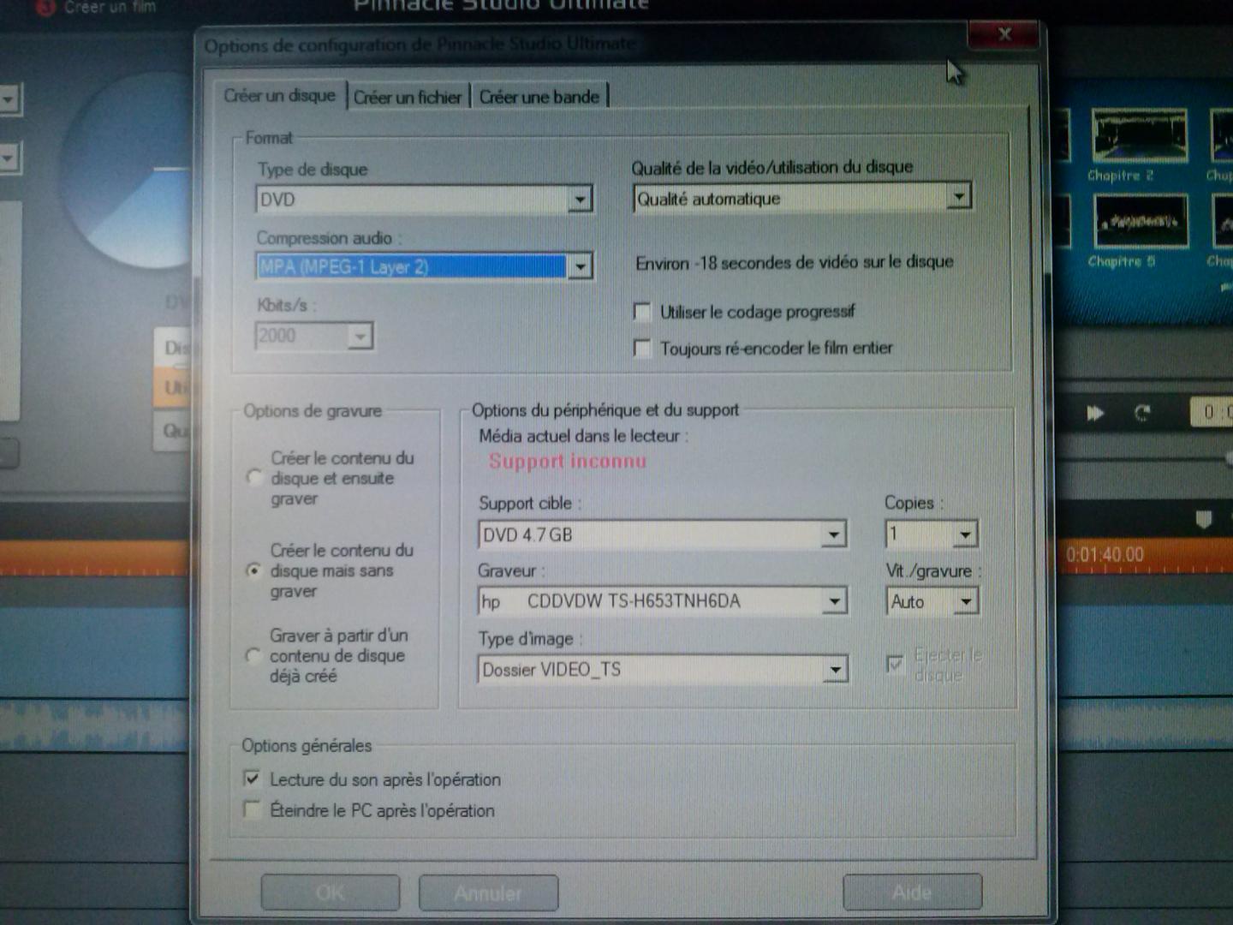This screenshot has height=925, width=1233.
Task: Click the Support inconnu media status text
Action: tap(568, 461)
